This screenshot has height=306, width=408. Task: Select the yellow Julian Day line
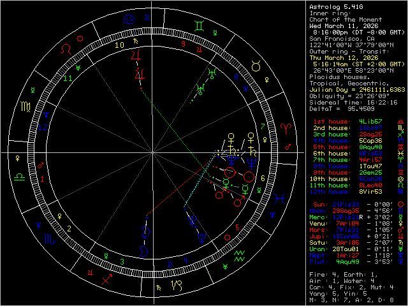click(357, 89)
